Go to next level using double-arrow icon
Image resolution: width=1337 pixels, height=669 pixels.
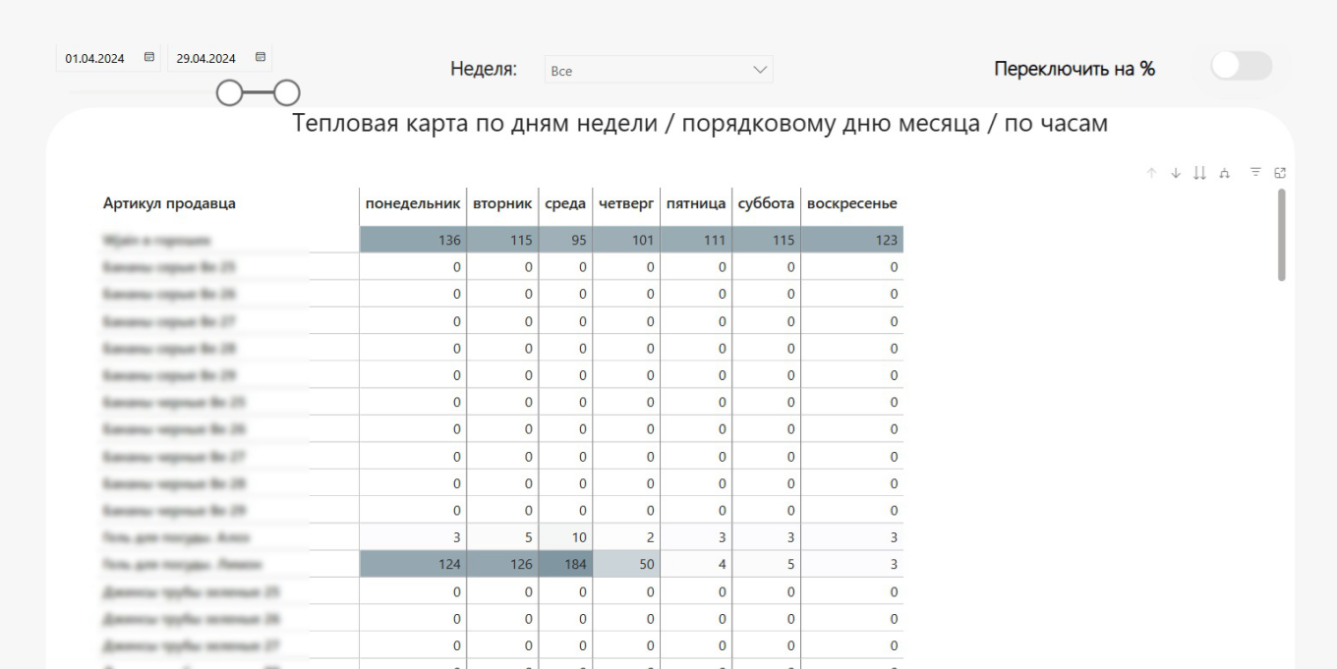click(1198, 172)
